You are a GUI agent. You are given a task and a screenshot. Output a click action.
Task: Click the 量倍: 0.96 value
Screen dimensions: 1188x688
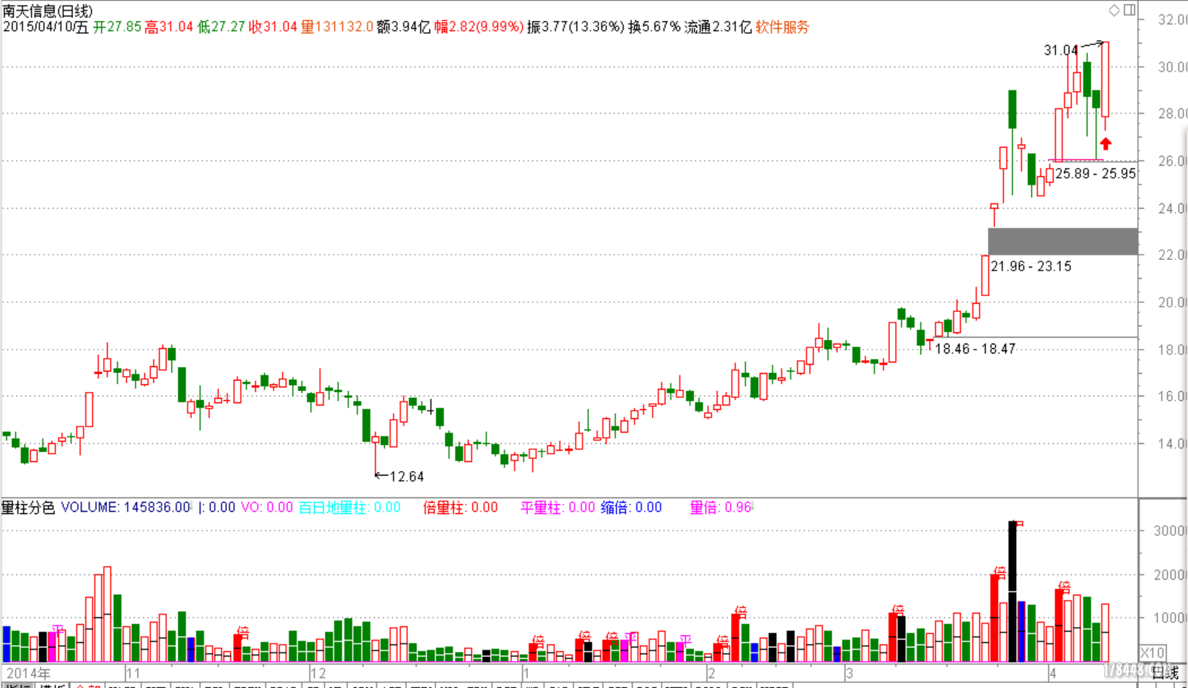(720, 507)
